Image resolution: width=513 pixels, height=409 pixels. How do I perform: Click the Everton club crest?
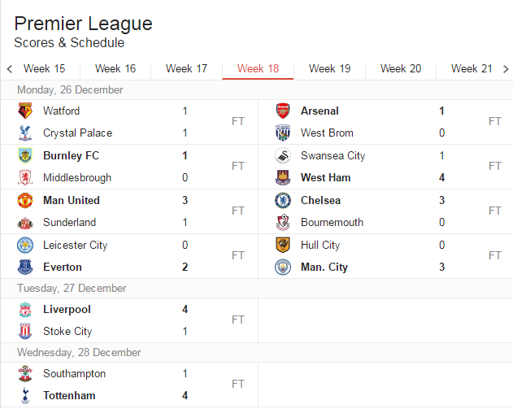26,268
